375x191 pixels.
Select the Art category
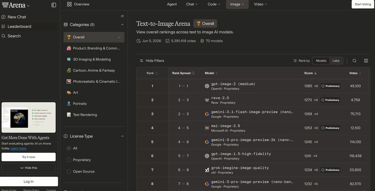pyautogui.click(x=94, y=93)
